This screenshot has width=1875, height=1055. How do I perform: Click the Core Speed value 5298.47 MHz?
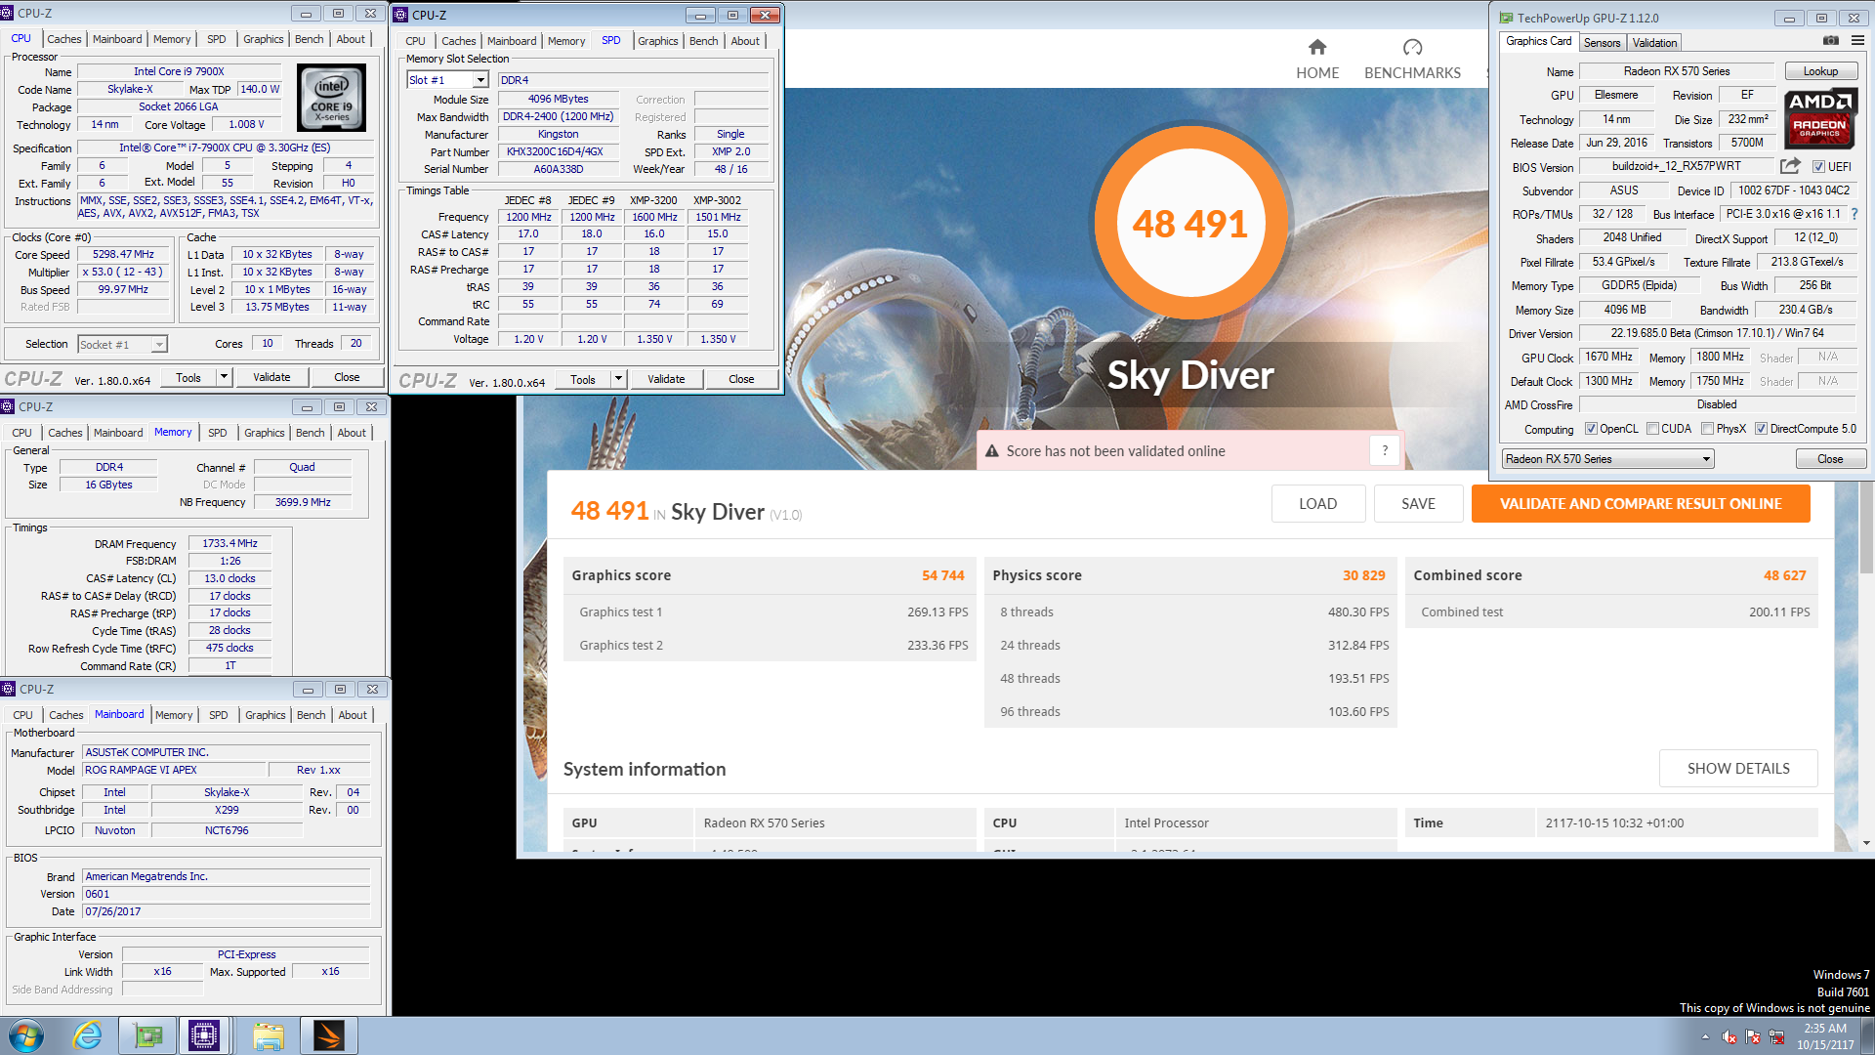click(x=123, y=254)
